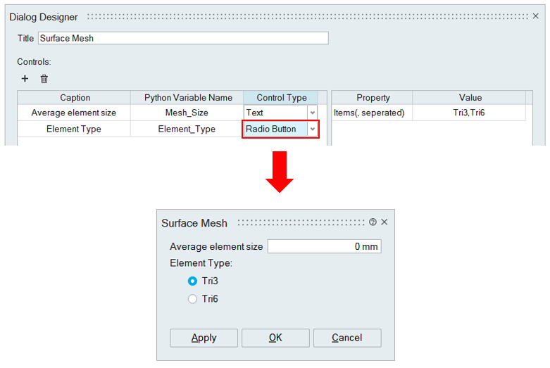Click the Average element size value field
The image size is (550, 368).
coord(324,246)
